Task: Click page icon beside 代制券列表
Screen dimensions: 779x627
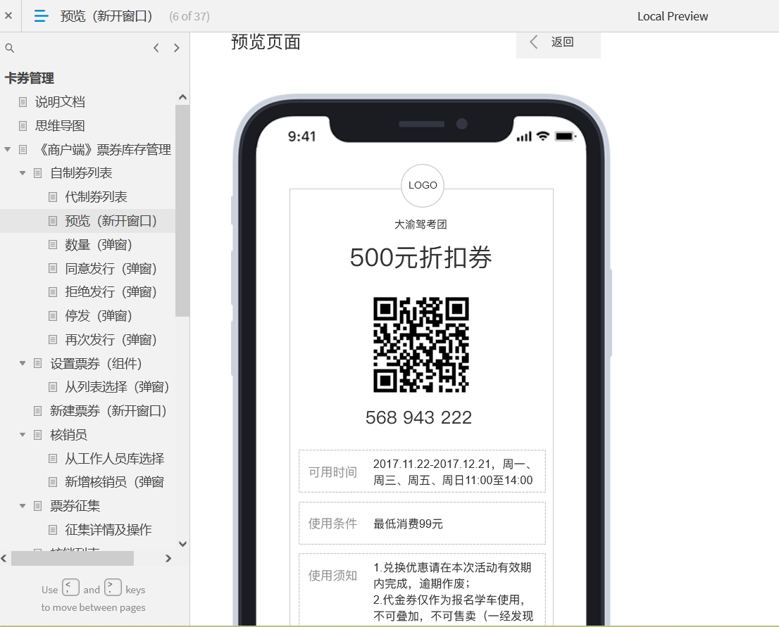Action: point(53,197)
